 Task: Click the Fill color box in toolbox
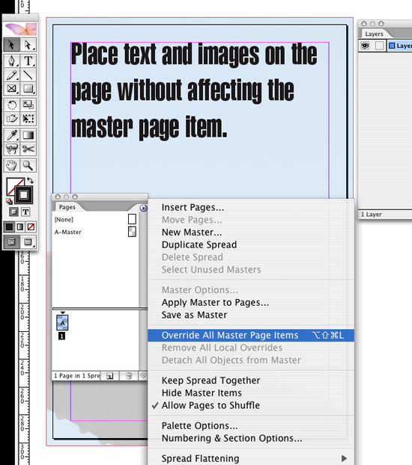[10, 182]
